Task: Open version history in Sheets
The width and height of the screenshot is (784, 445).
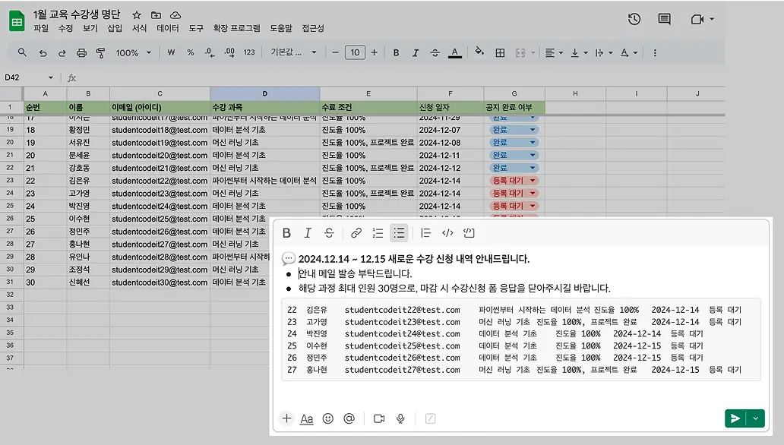Action: pyautogui.click(x=634, y=19)
